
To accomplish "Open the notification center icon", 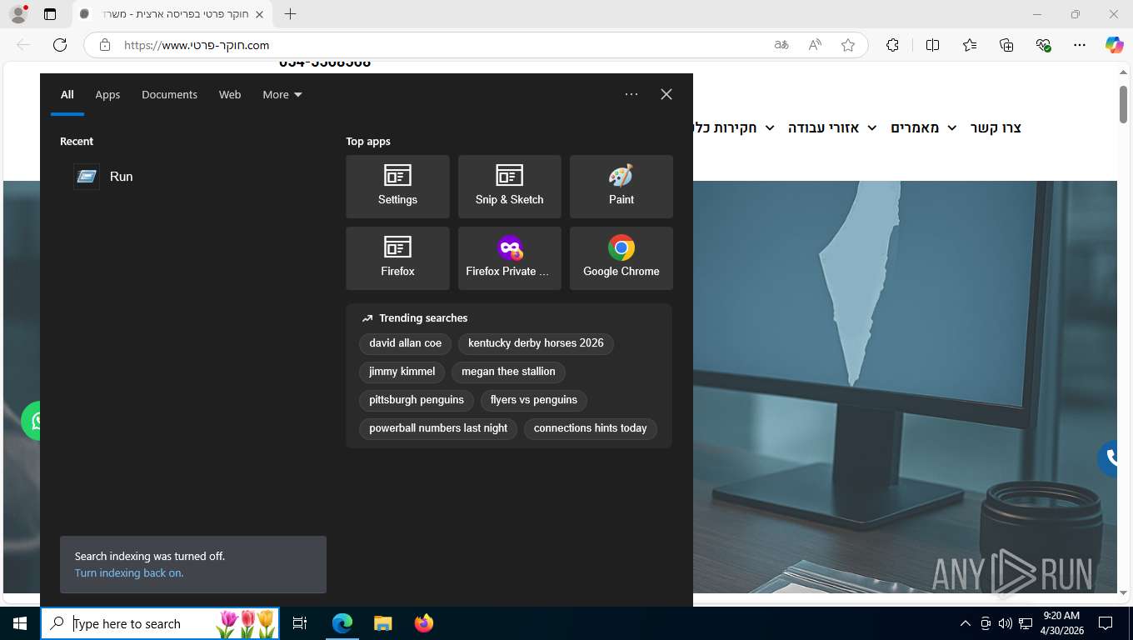I will (1106, 623).
